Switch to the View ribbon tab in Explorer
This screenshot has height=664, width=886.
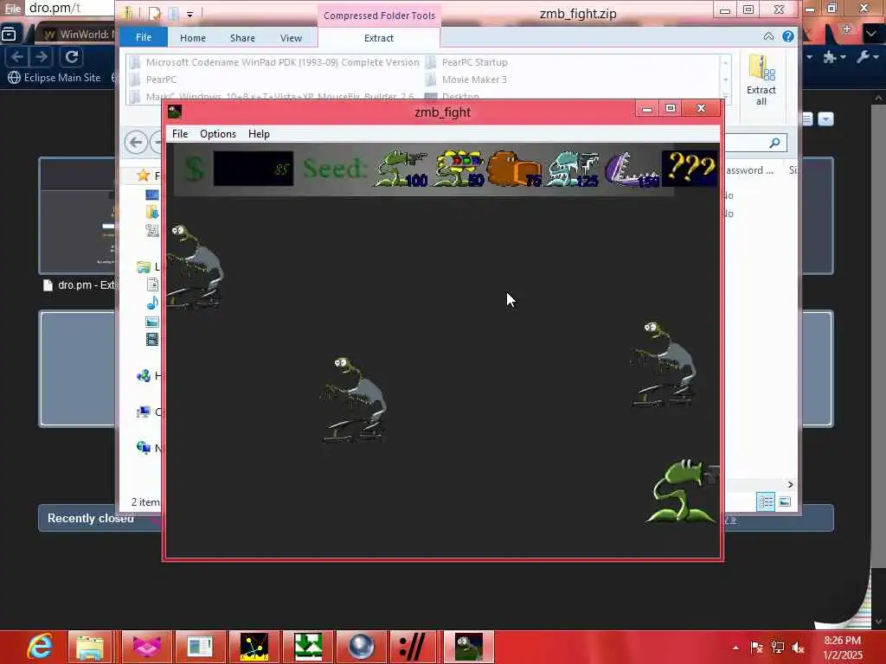(291, 38)
